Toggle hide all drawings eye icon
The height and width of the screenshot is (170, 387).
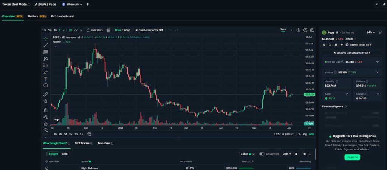tap(46, 130)
